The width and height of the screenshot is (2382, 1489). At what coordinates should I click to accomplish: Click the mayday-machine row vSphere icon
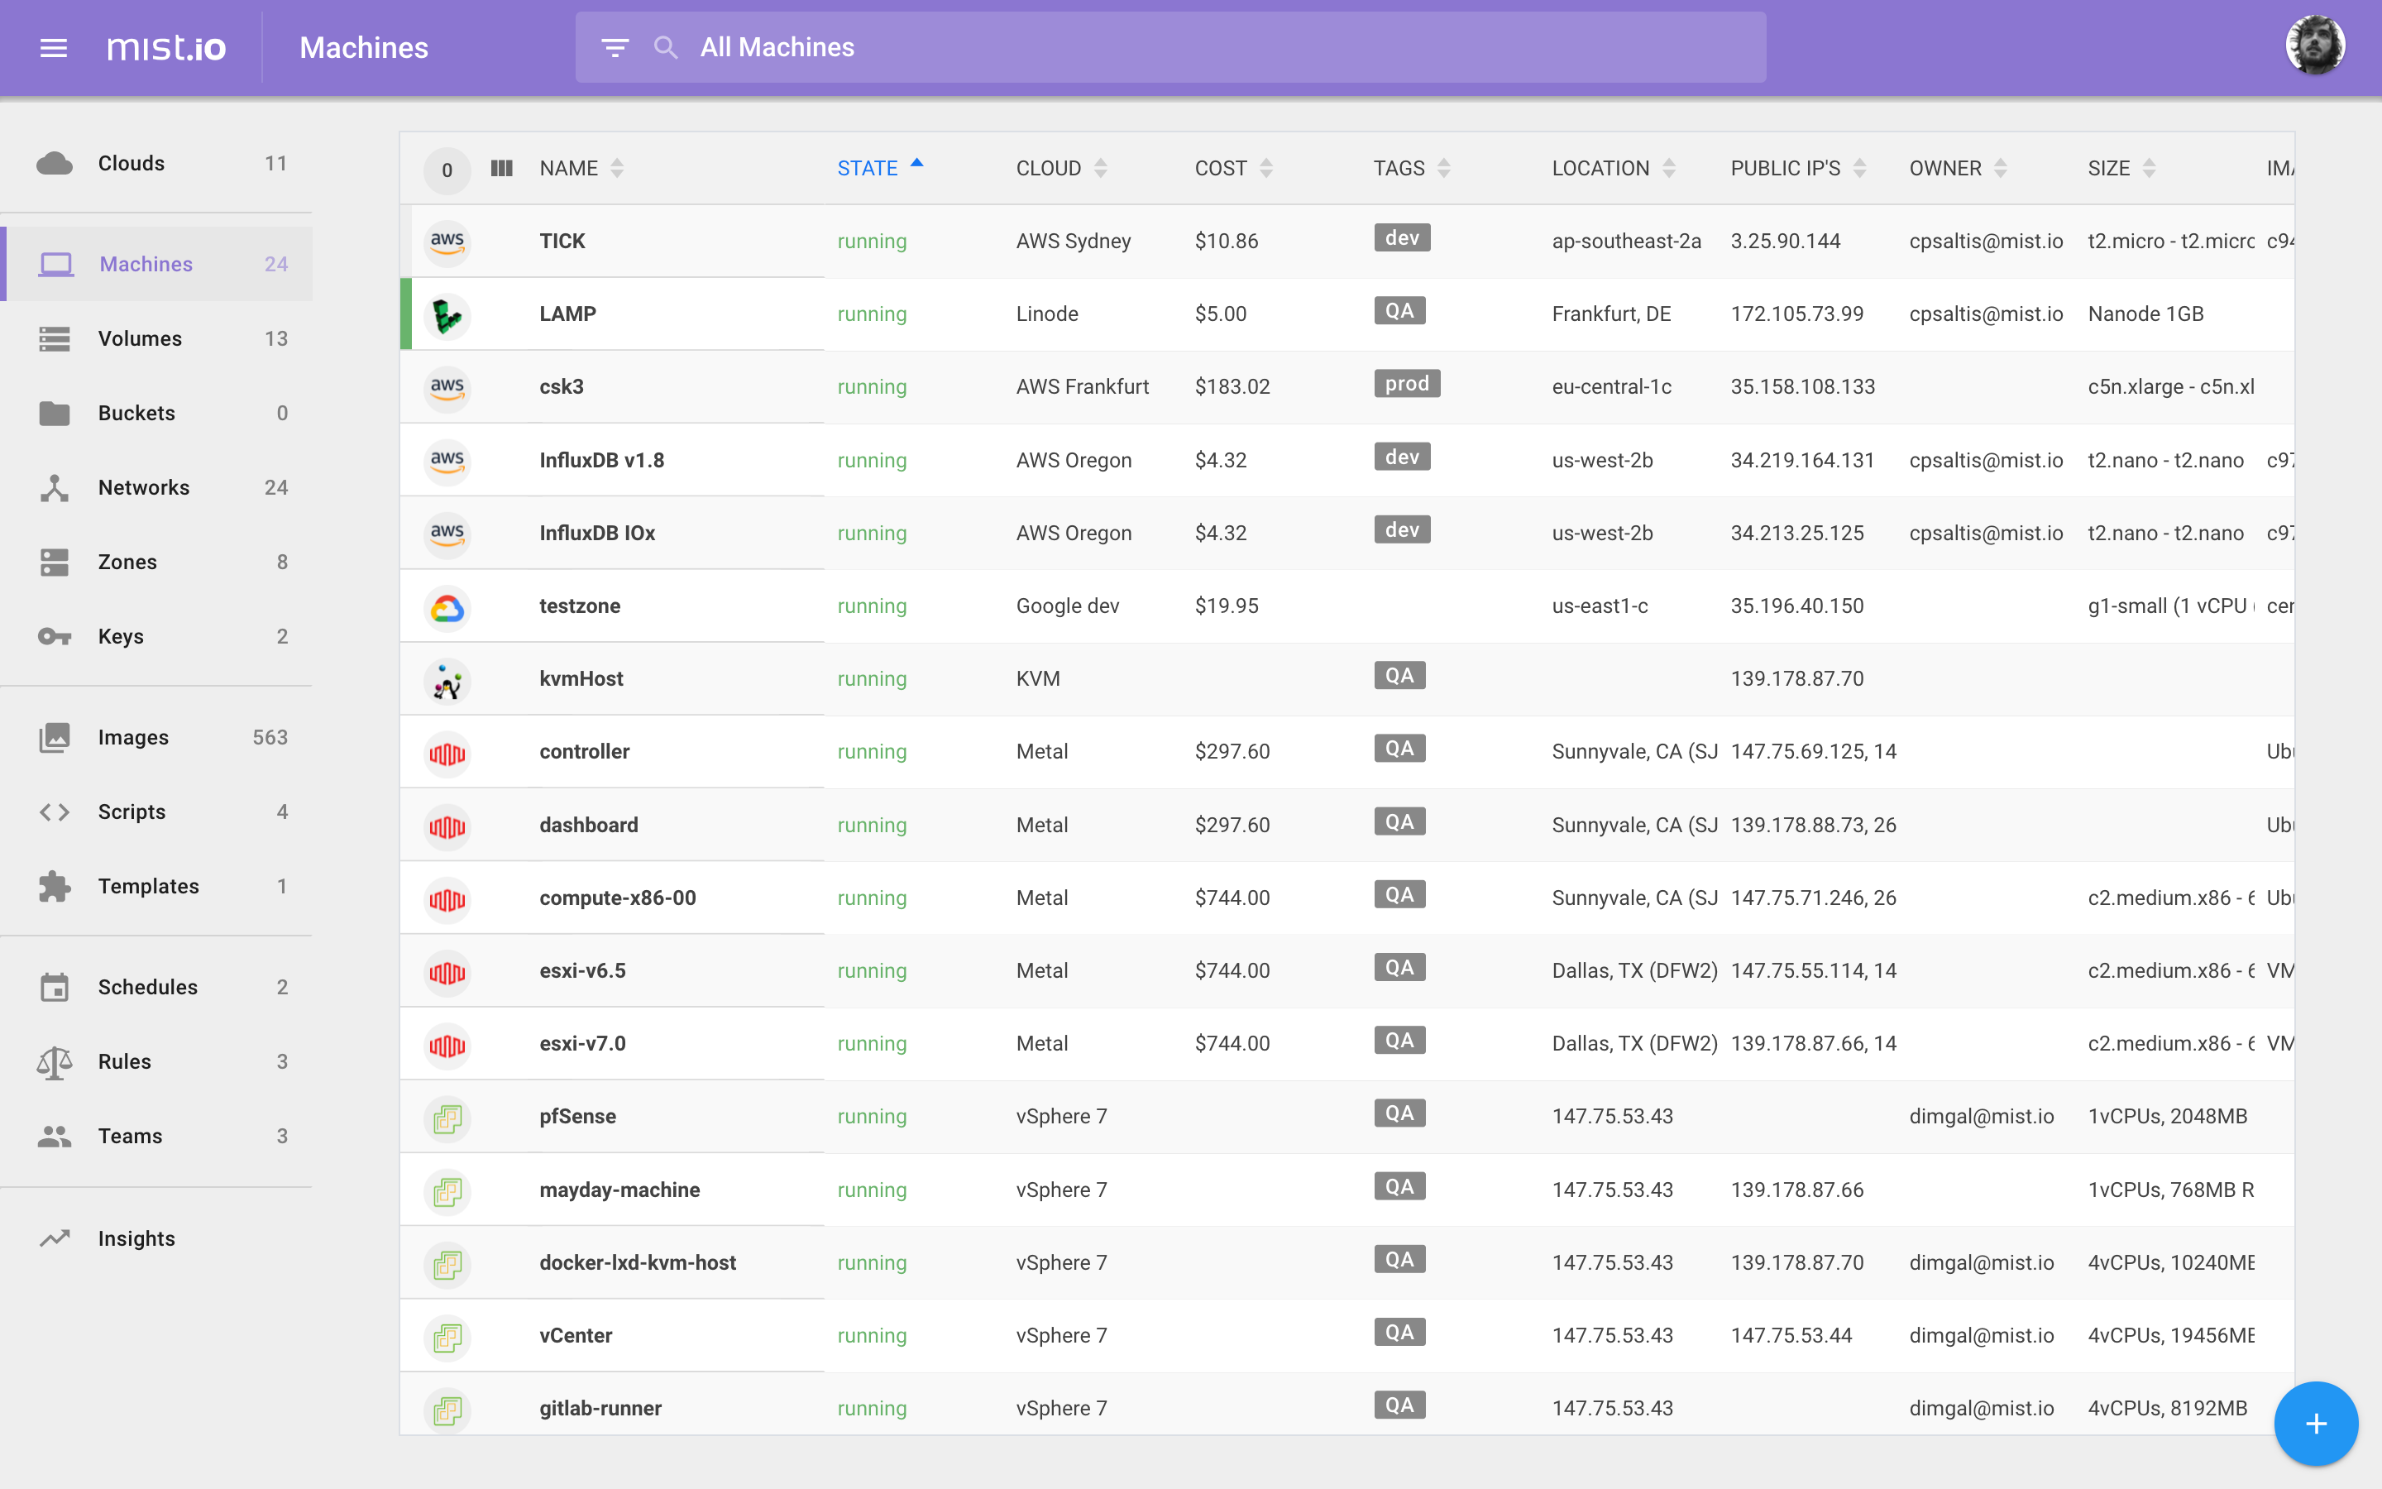pos(447,1191)
